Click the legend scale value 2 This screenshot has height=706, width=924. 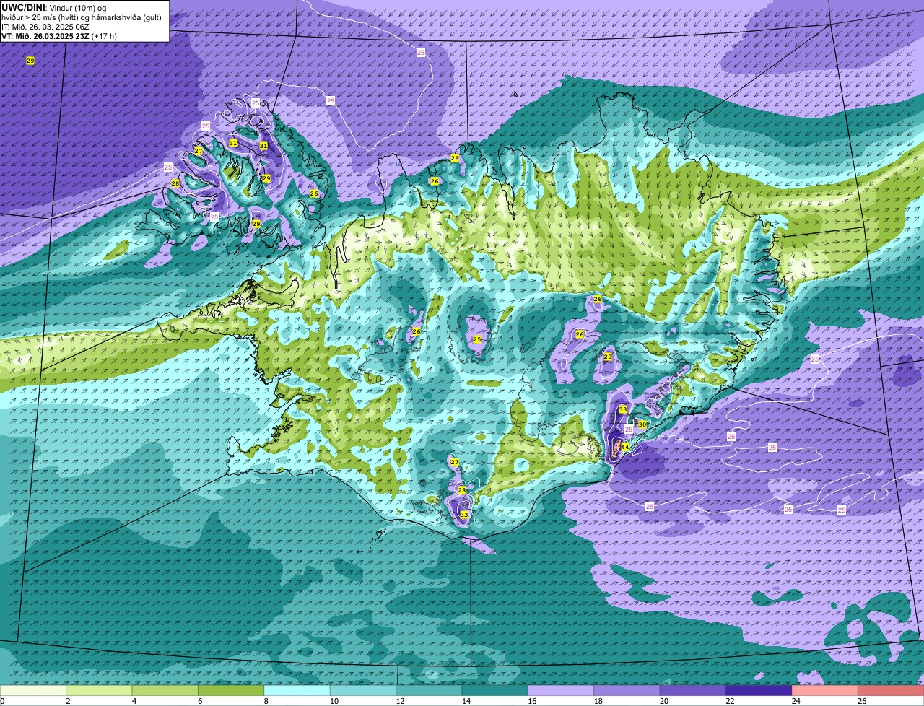(x=68, y=701)
